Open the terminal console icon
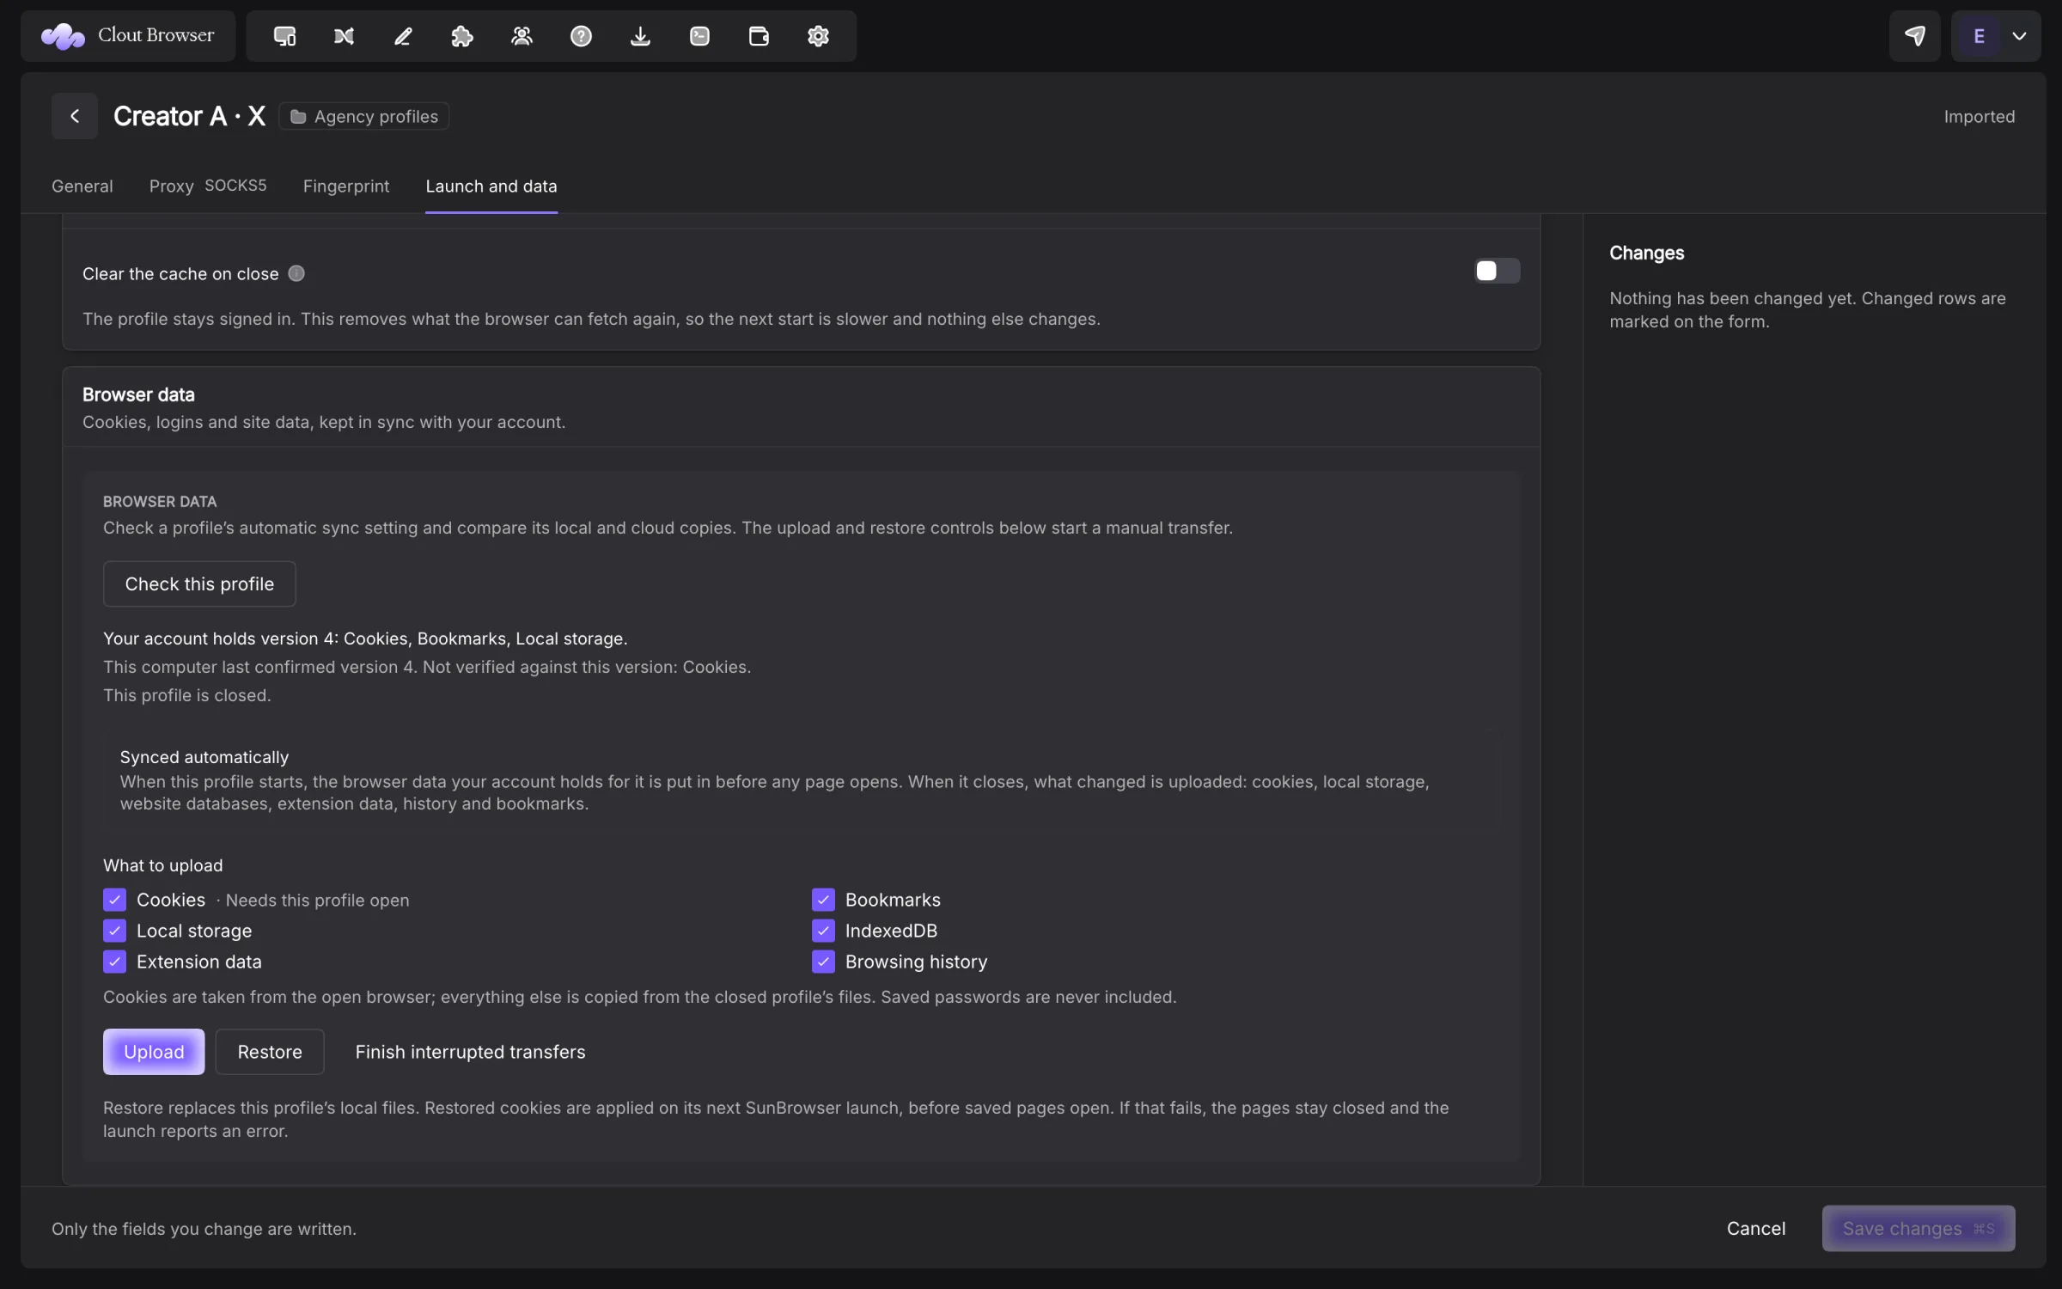The width and height of the screenshot is (2062, 1289). click(699, 36)
